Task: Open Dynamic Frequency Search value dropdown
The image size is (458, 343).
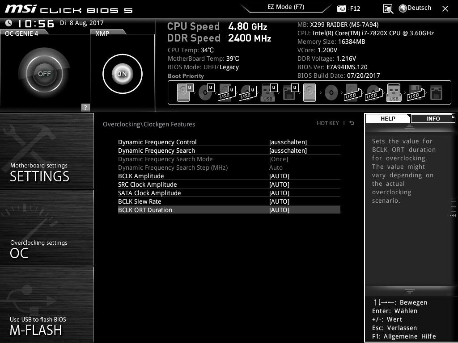Action: pyautogui.click(x=288, y=151)
